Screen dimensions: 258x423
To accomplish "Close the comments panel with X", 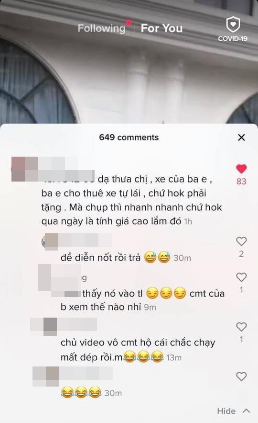I will pos(241,137).
